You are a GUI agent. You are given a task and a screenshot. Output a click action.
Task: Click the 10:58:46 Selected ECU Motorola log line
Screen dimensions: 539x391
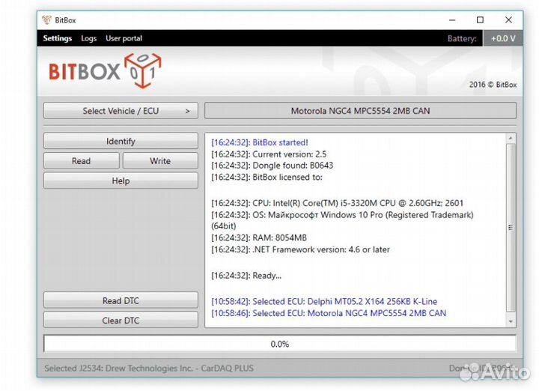[x=329, y=313]
